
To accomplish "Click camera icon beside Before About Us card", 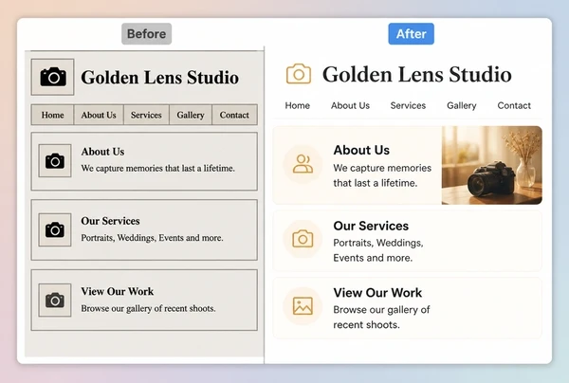I will [55, 160].
